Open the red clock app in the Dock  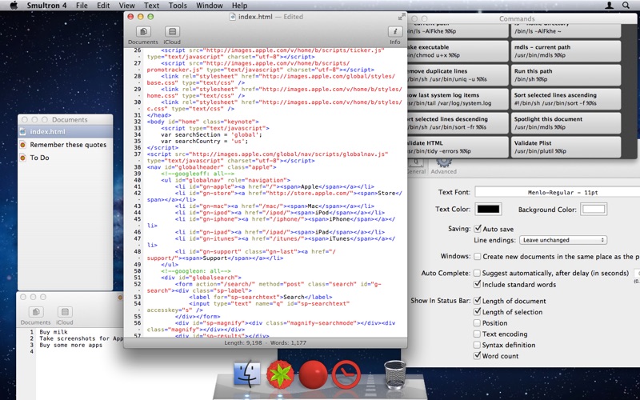click(346, 374)
